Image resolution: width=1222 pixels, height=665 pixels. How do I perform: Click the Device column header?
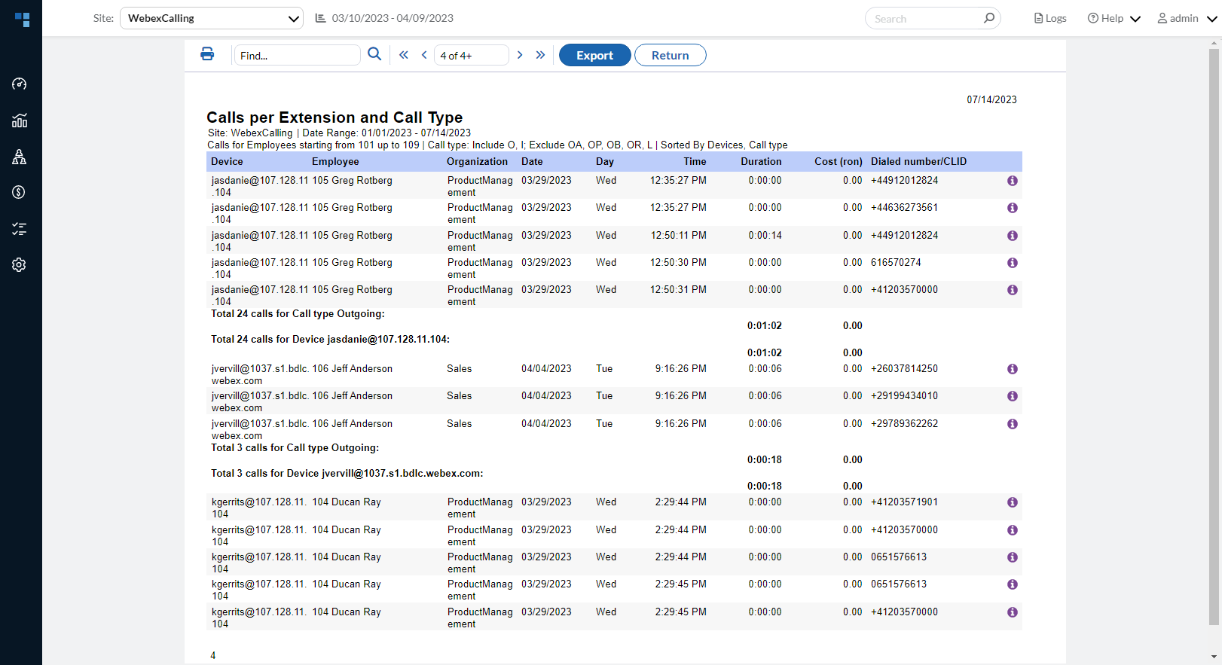pyautogui.click(x=227, y=161)
